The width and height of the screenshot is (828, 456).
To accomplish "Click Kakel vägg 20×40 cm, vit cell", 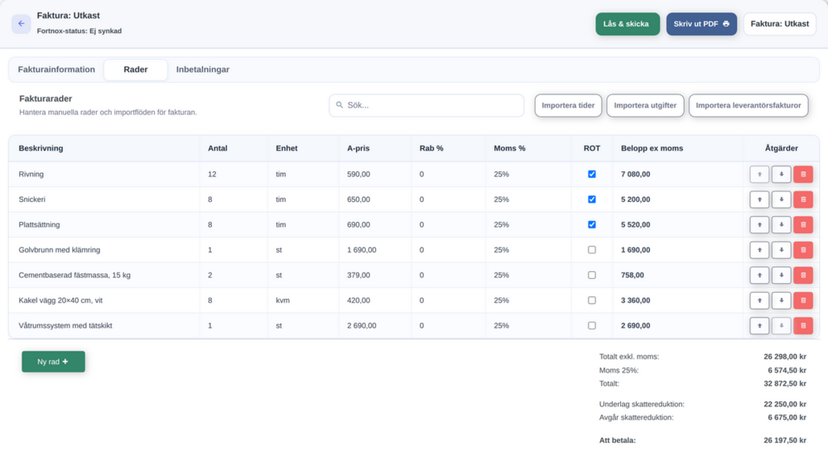I will tap(104, 300).
